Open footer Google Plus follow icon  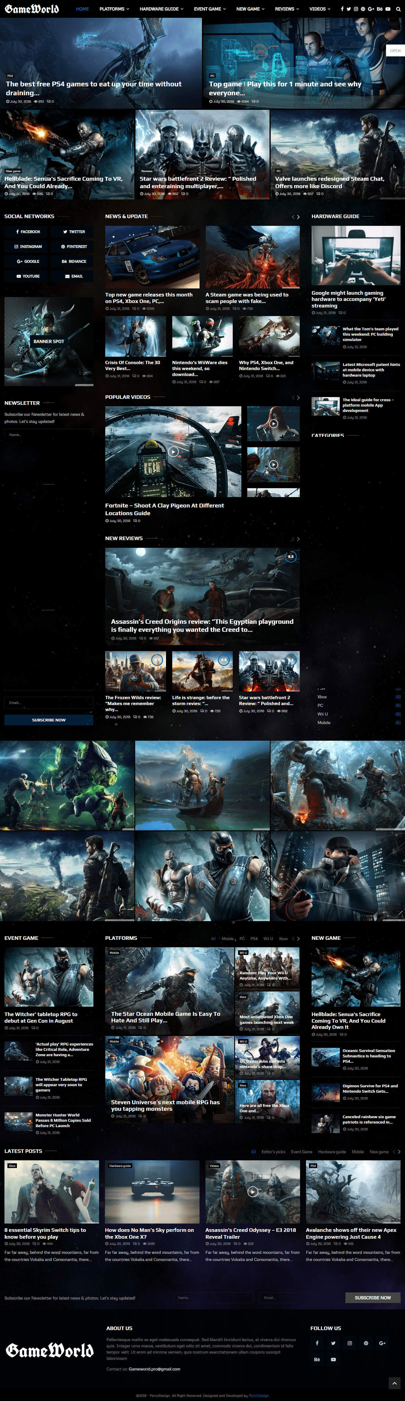click(x=382, y=1343)
